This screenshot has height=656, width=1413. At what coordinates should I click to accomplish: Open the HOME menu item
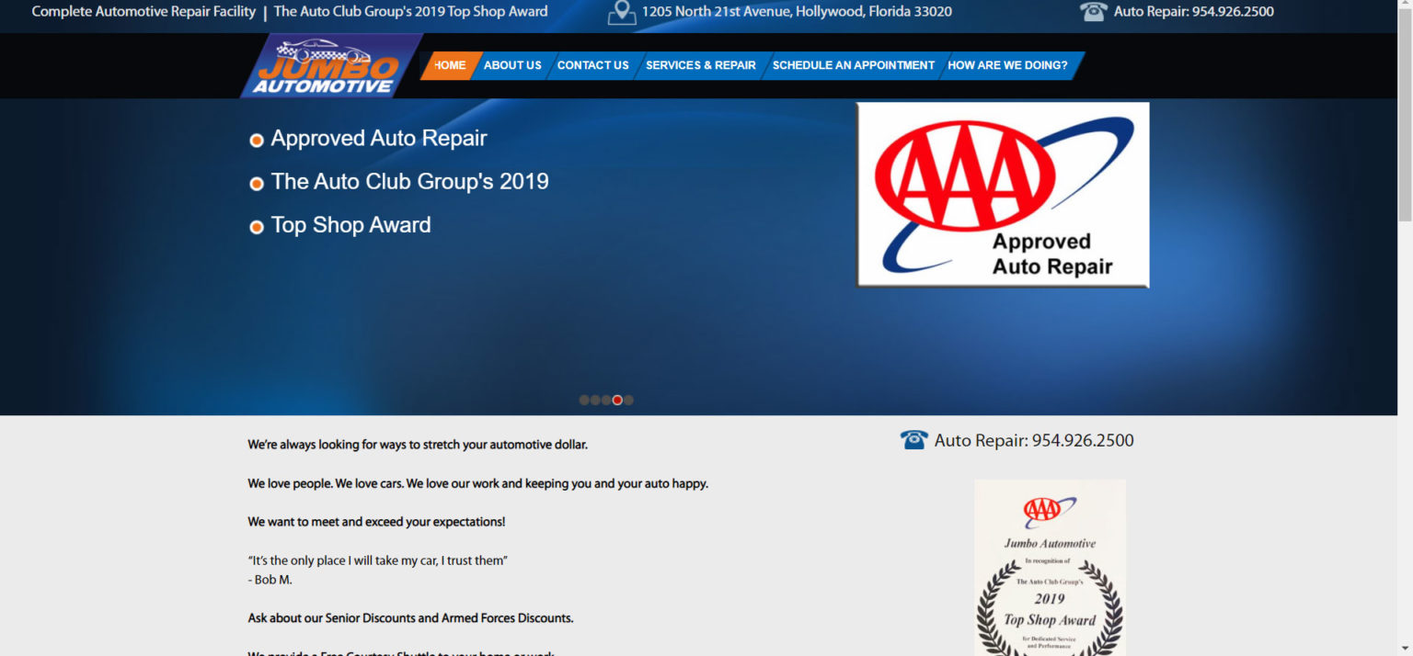tap(448, 65)
